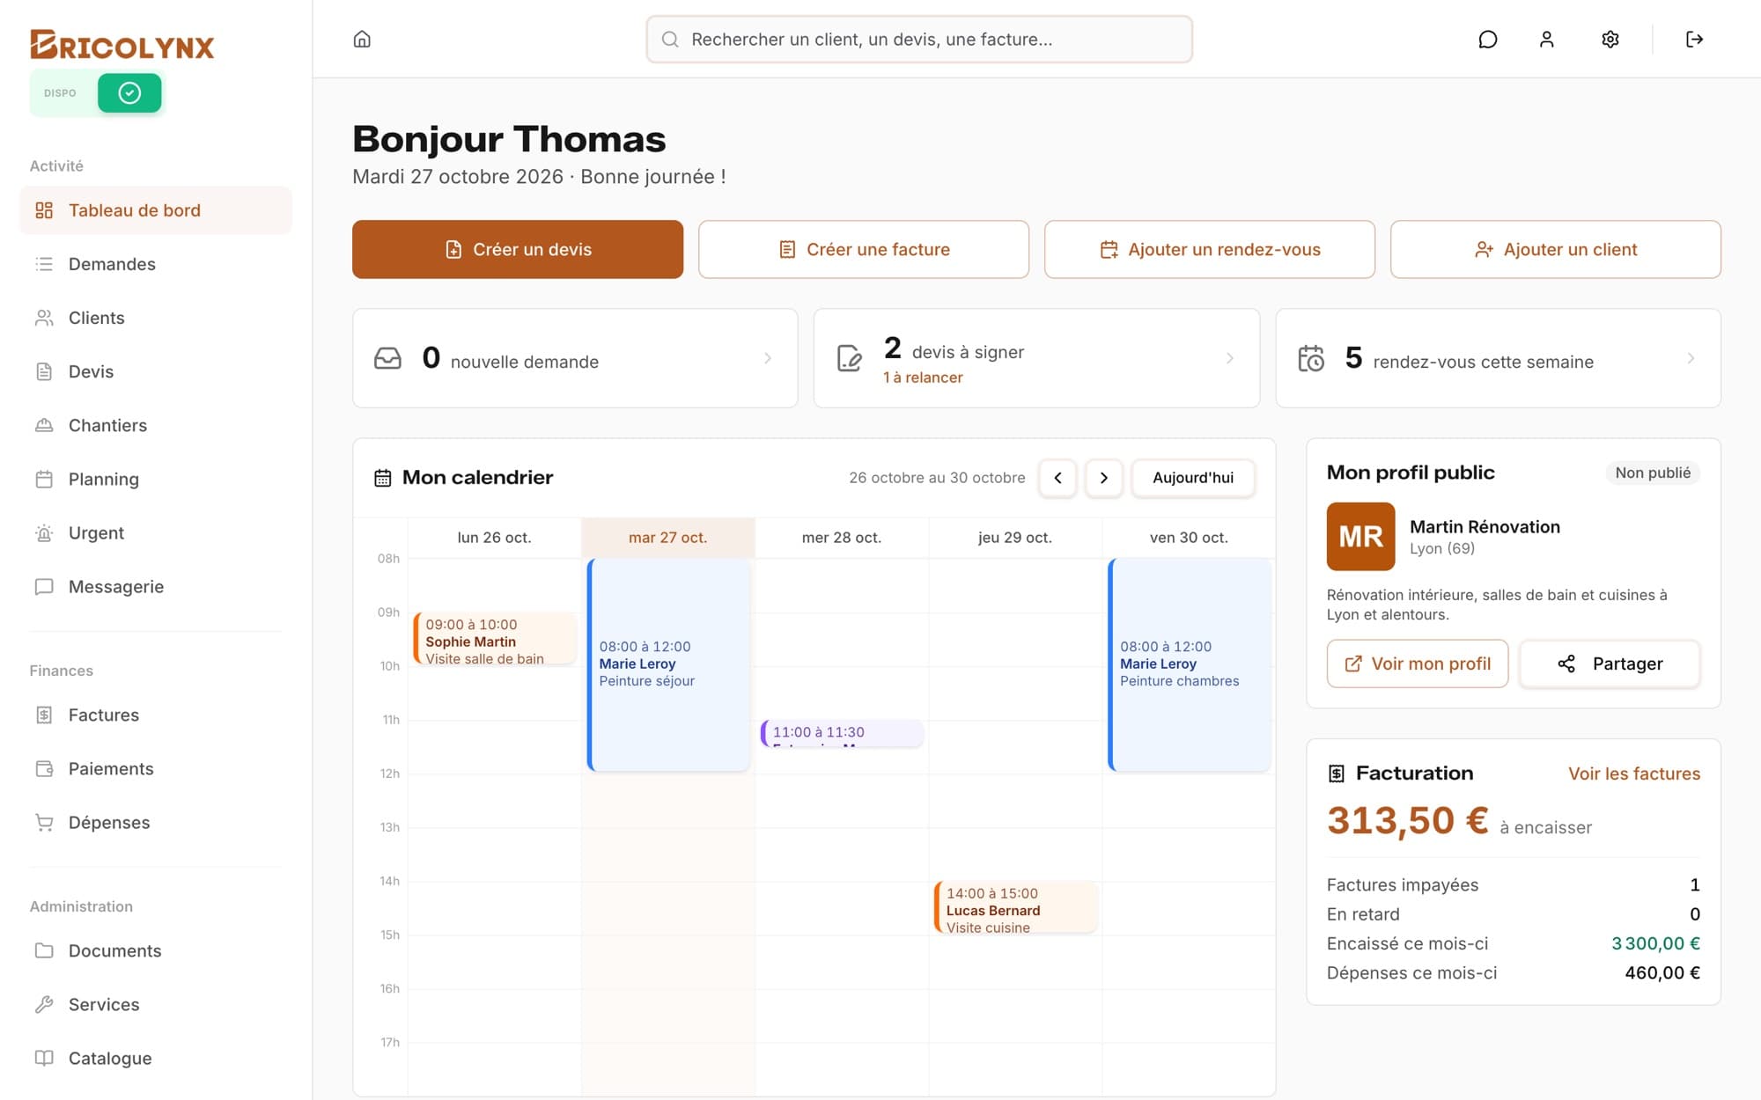
Task: Open Marie Leroy Peinture chambres event
Action: [1189, 664]
